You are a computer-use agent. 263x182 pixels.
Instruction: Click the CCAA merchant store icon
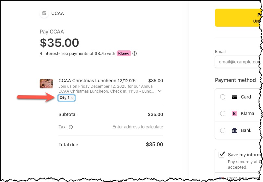point(44,14)
